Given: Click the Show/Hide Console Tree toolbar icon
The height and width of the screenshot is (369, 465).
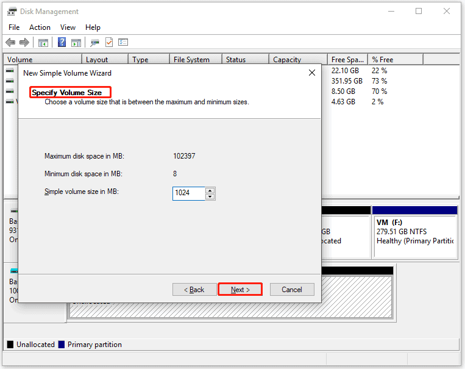Looking at the screenshot, I should click(x=43, y=43).
